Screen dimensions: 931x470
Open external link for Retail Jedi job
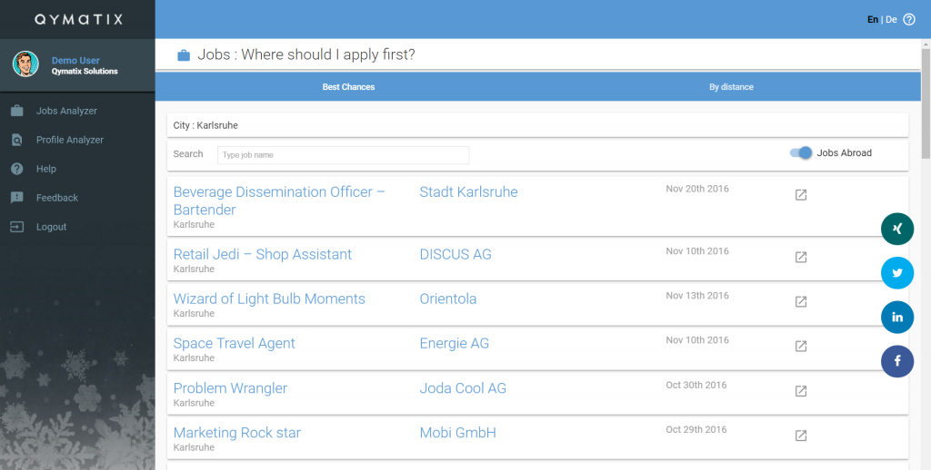pos(801,257)
